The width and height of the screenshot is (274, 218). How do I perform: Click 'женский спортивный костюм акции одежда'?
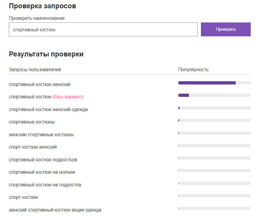[55, 210]
